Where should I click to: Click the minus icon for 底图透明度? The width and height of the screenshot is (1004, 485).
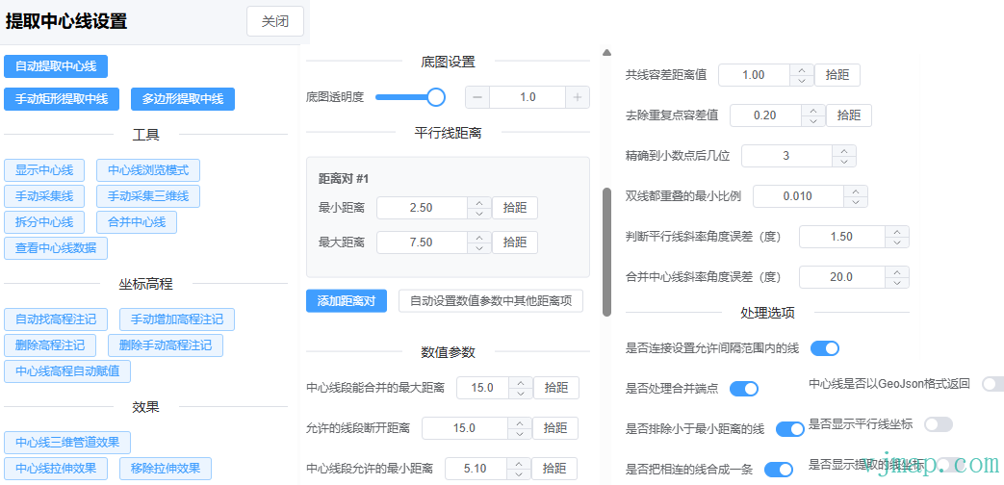tap(478, 97)
